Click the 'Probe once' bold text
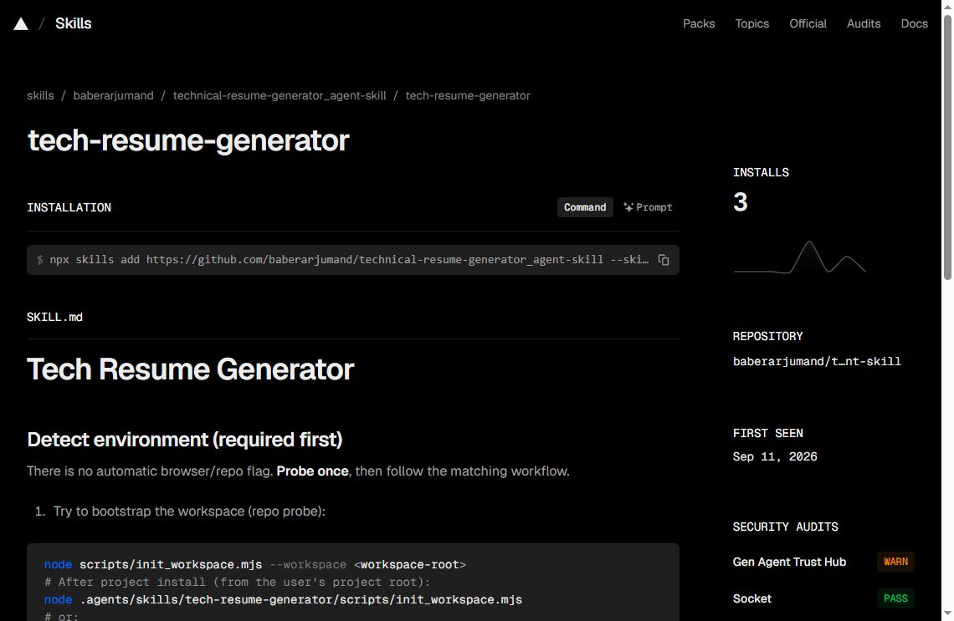 pyautogui.click(x=312, y=471)
